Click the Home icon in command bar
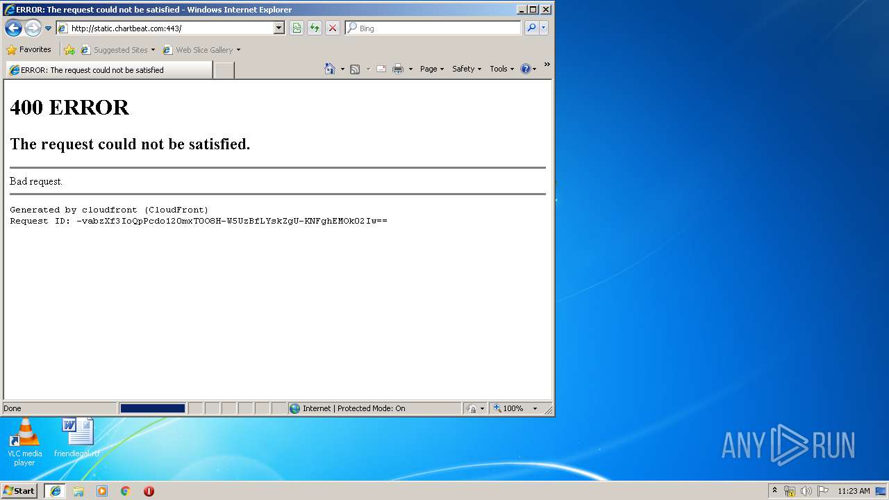Screen dimensions: 889x500 click(x=330, y=69)
